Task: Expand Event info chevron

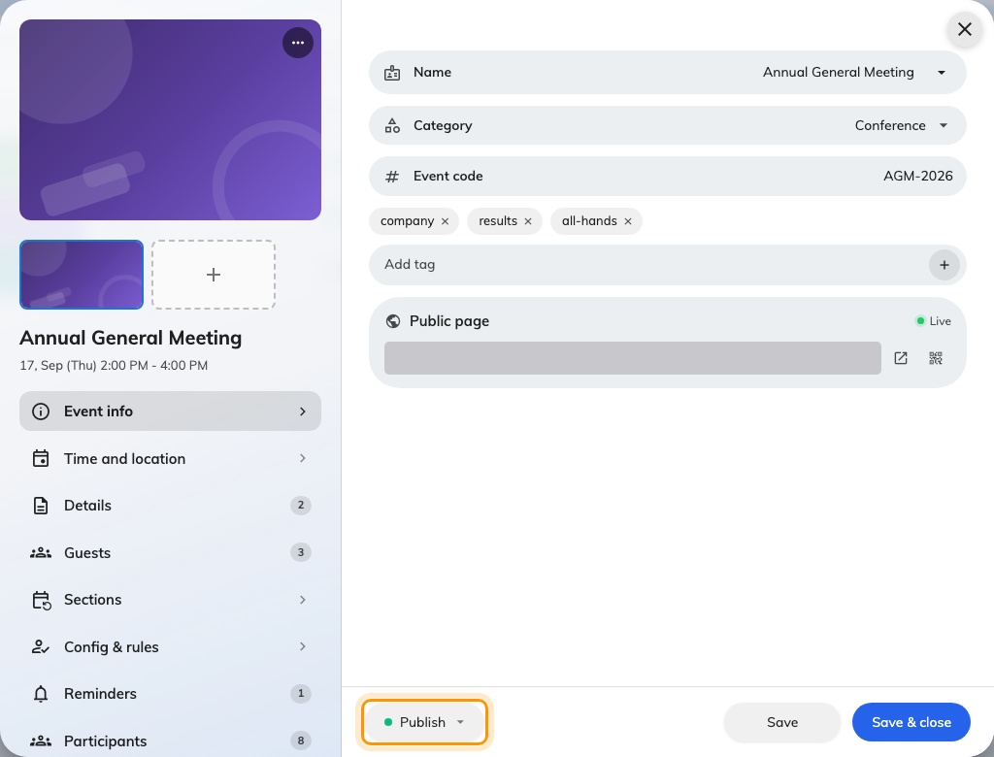Action: (303, 411)
